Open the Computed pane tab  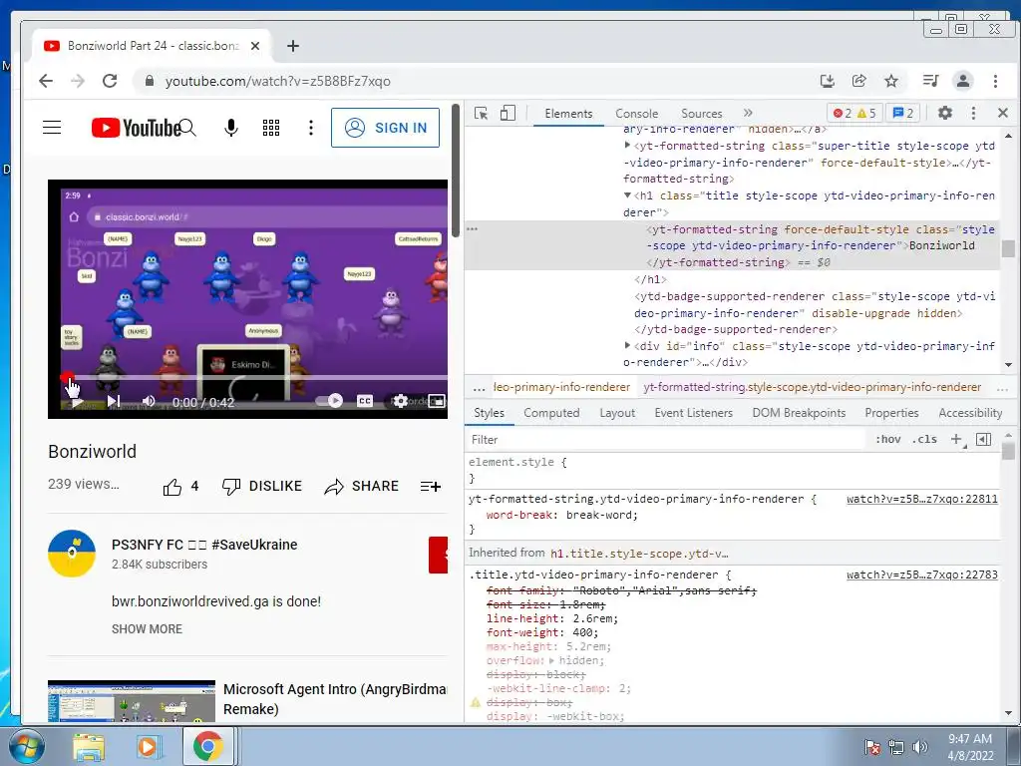coord(551,413)
